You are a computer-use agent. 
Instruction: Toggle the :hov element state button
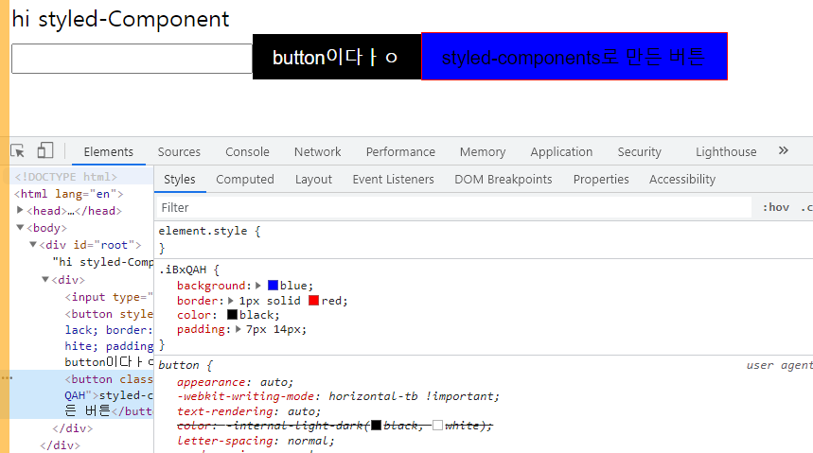(776, 207)
